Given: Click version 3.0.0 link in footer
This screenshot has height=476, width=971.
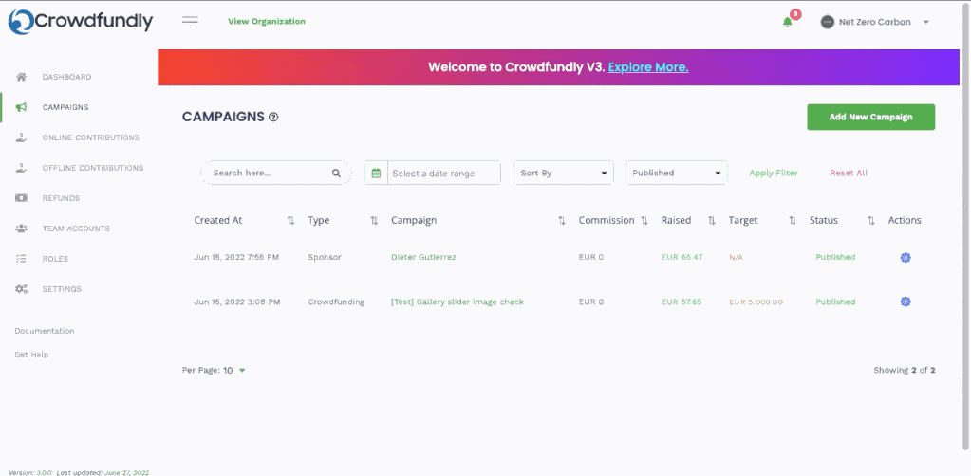Looking at the screenshot, I should 44,472.
